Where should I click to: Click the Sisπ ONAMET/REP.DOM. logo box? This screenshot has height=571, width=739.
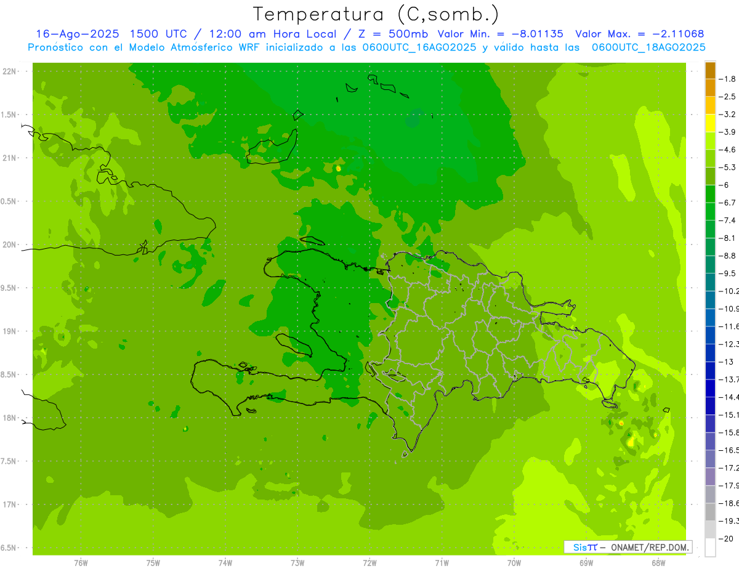tap(628, 547)
